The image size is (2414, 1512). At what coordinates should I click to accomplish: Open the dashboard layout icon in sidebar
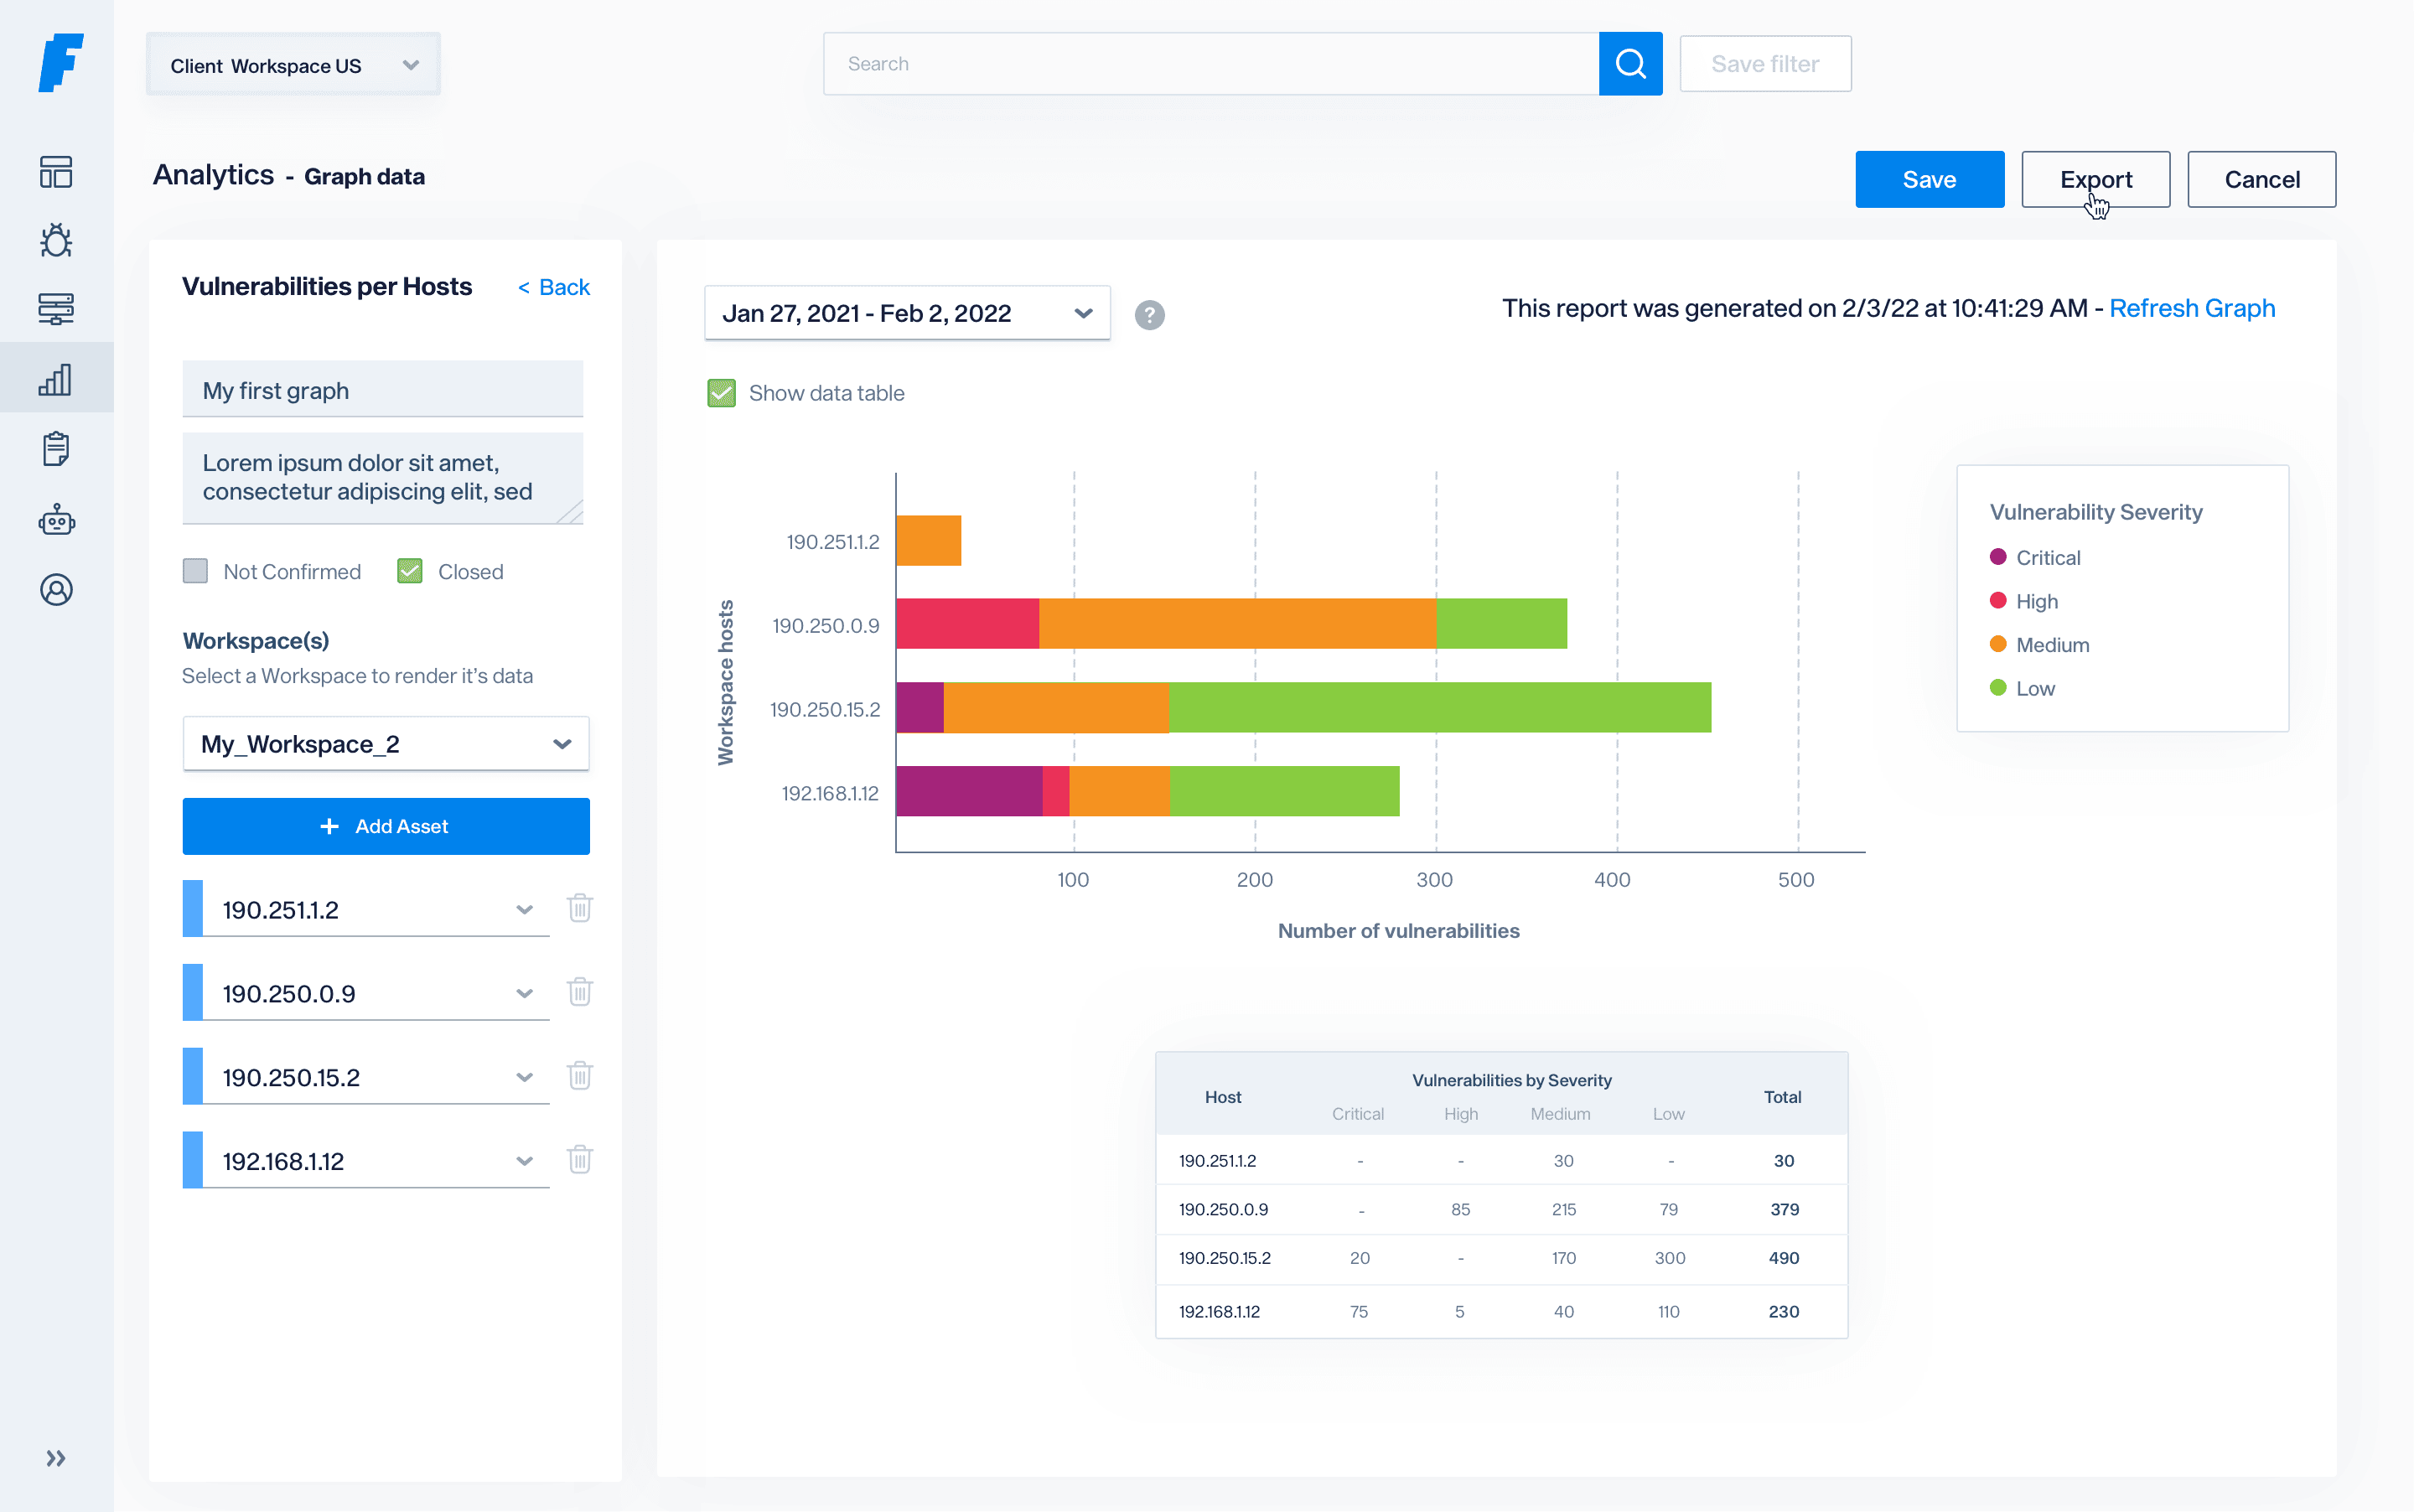click(56, 172)
